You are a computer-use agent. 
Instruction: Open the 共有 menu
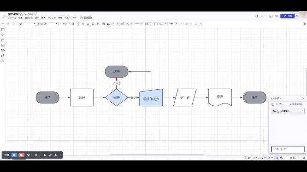click(60, 18)
